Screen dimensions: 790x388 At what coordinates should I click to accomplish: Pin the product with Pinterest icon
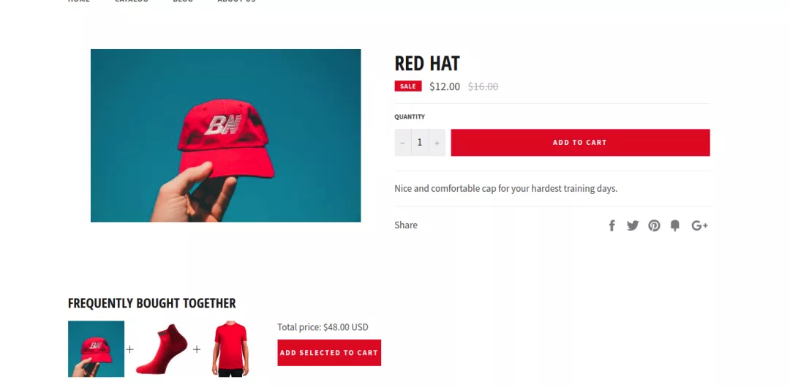click(654, 225)
